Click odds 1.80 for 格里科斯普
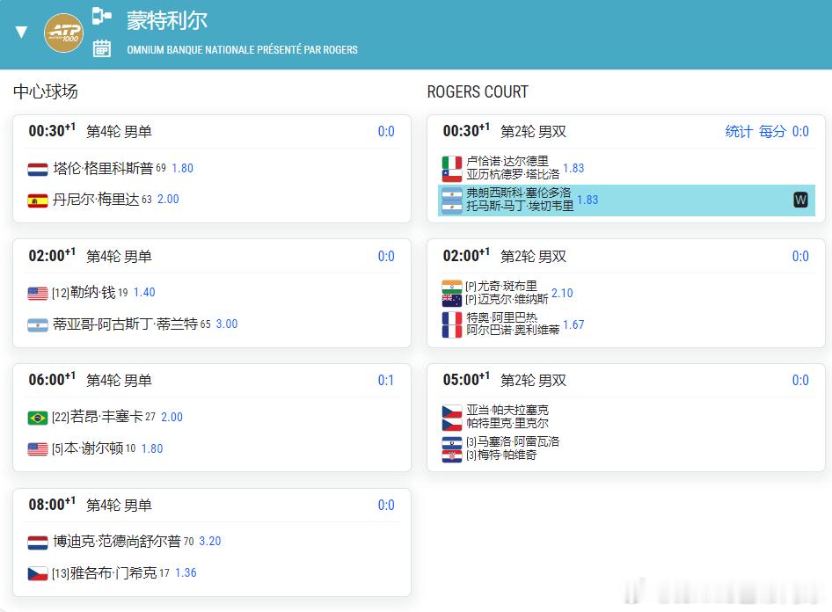 [183, 168]
